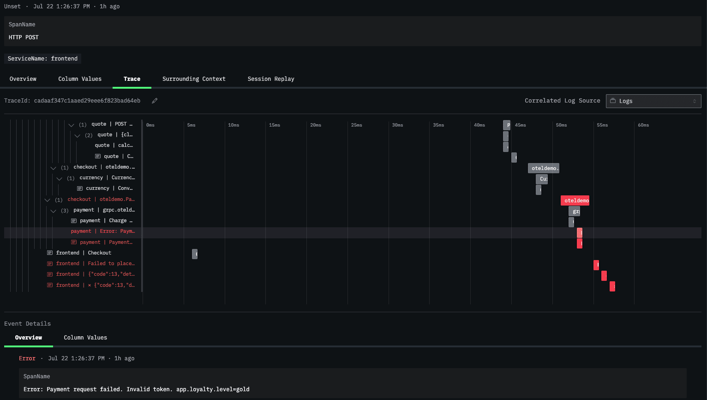Collapse the 'quote | POST' span node

[x=71, y=125]
